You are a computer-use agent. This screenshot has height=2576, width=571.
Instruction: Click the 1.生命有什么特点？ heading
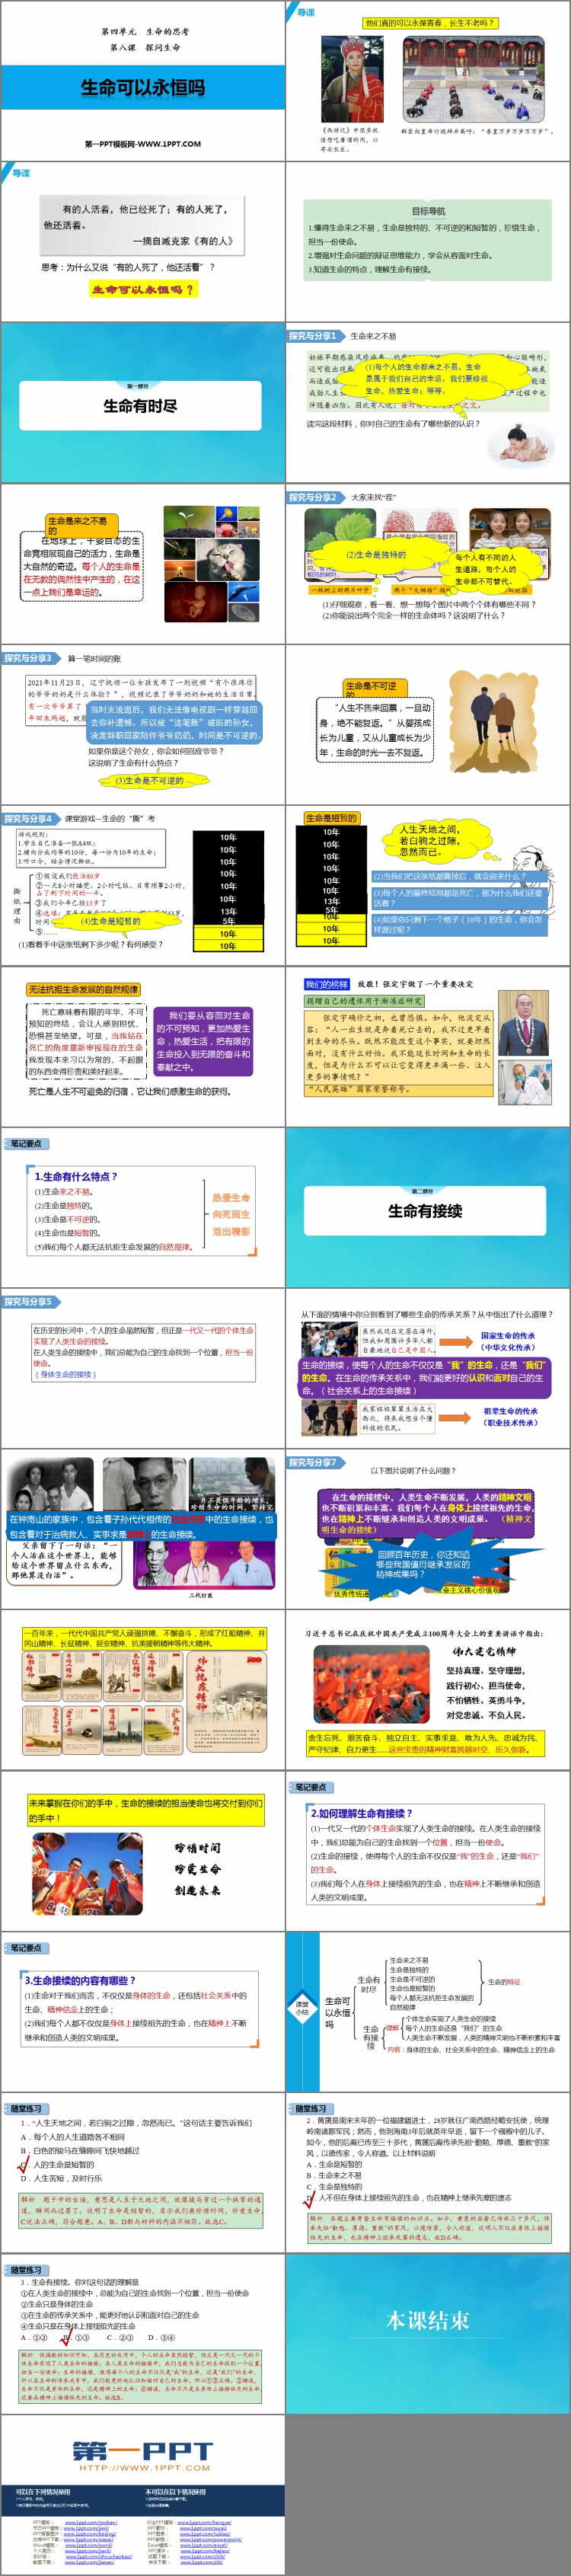[x=76, y=1177]
